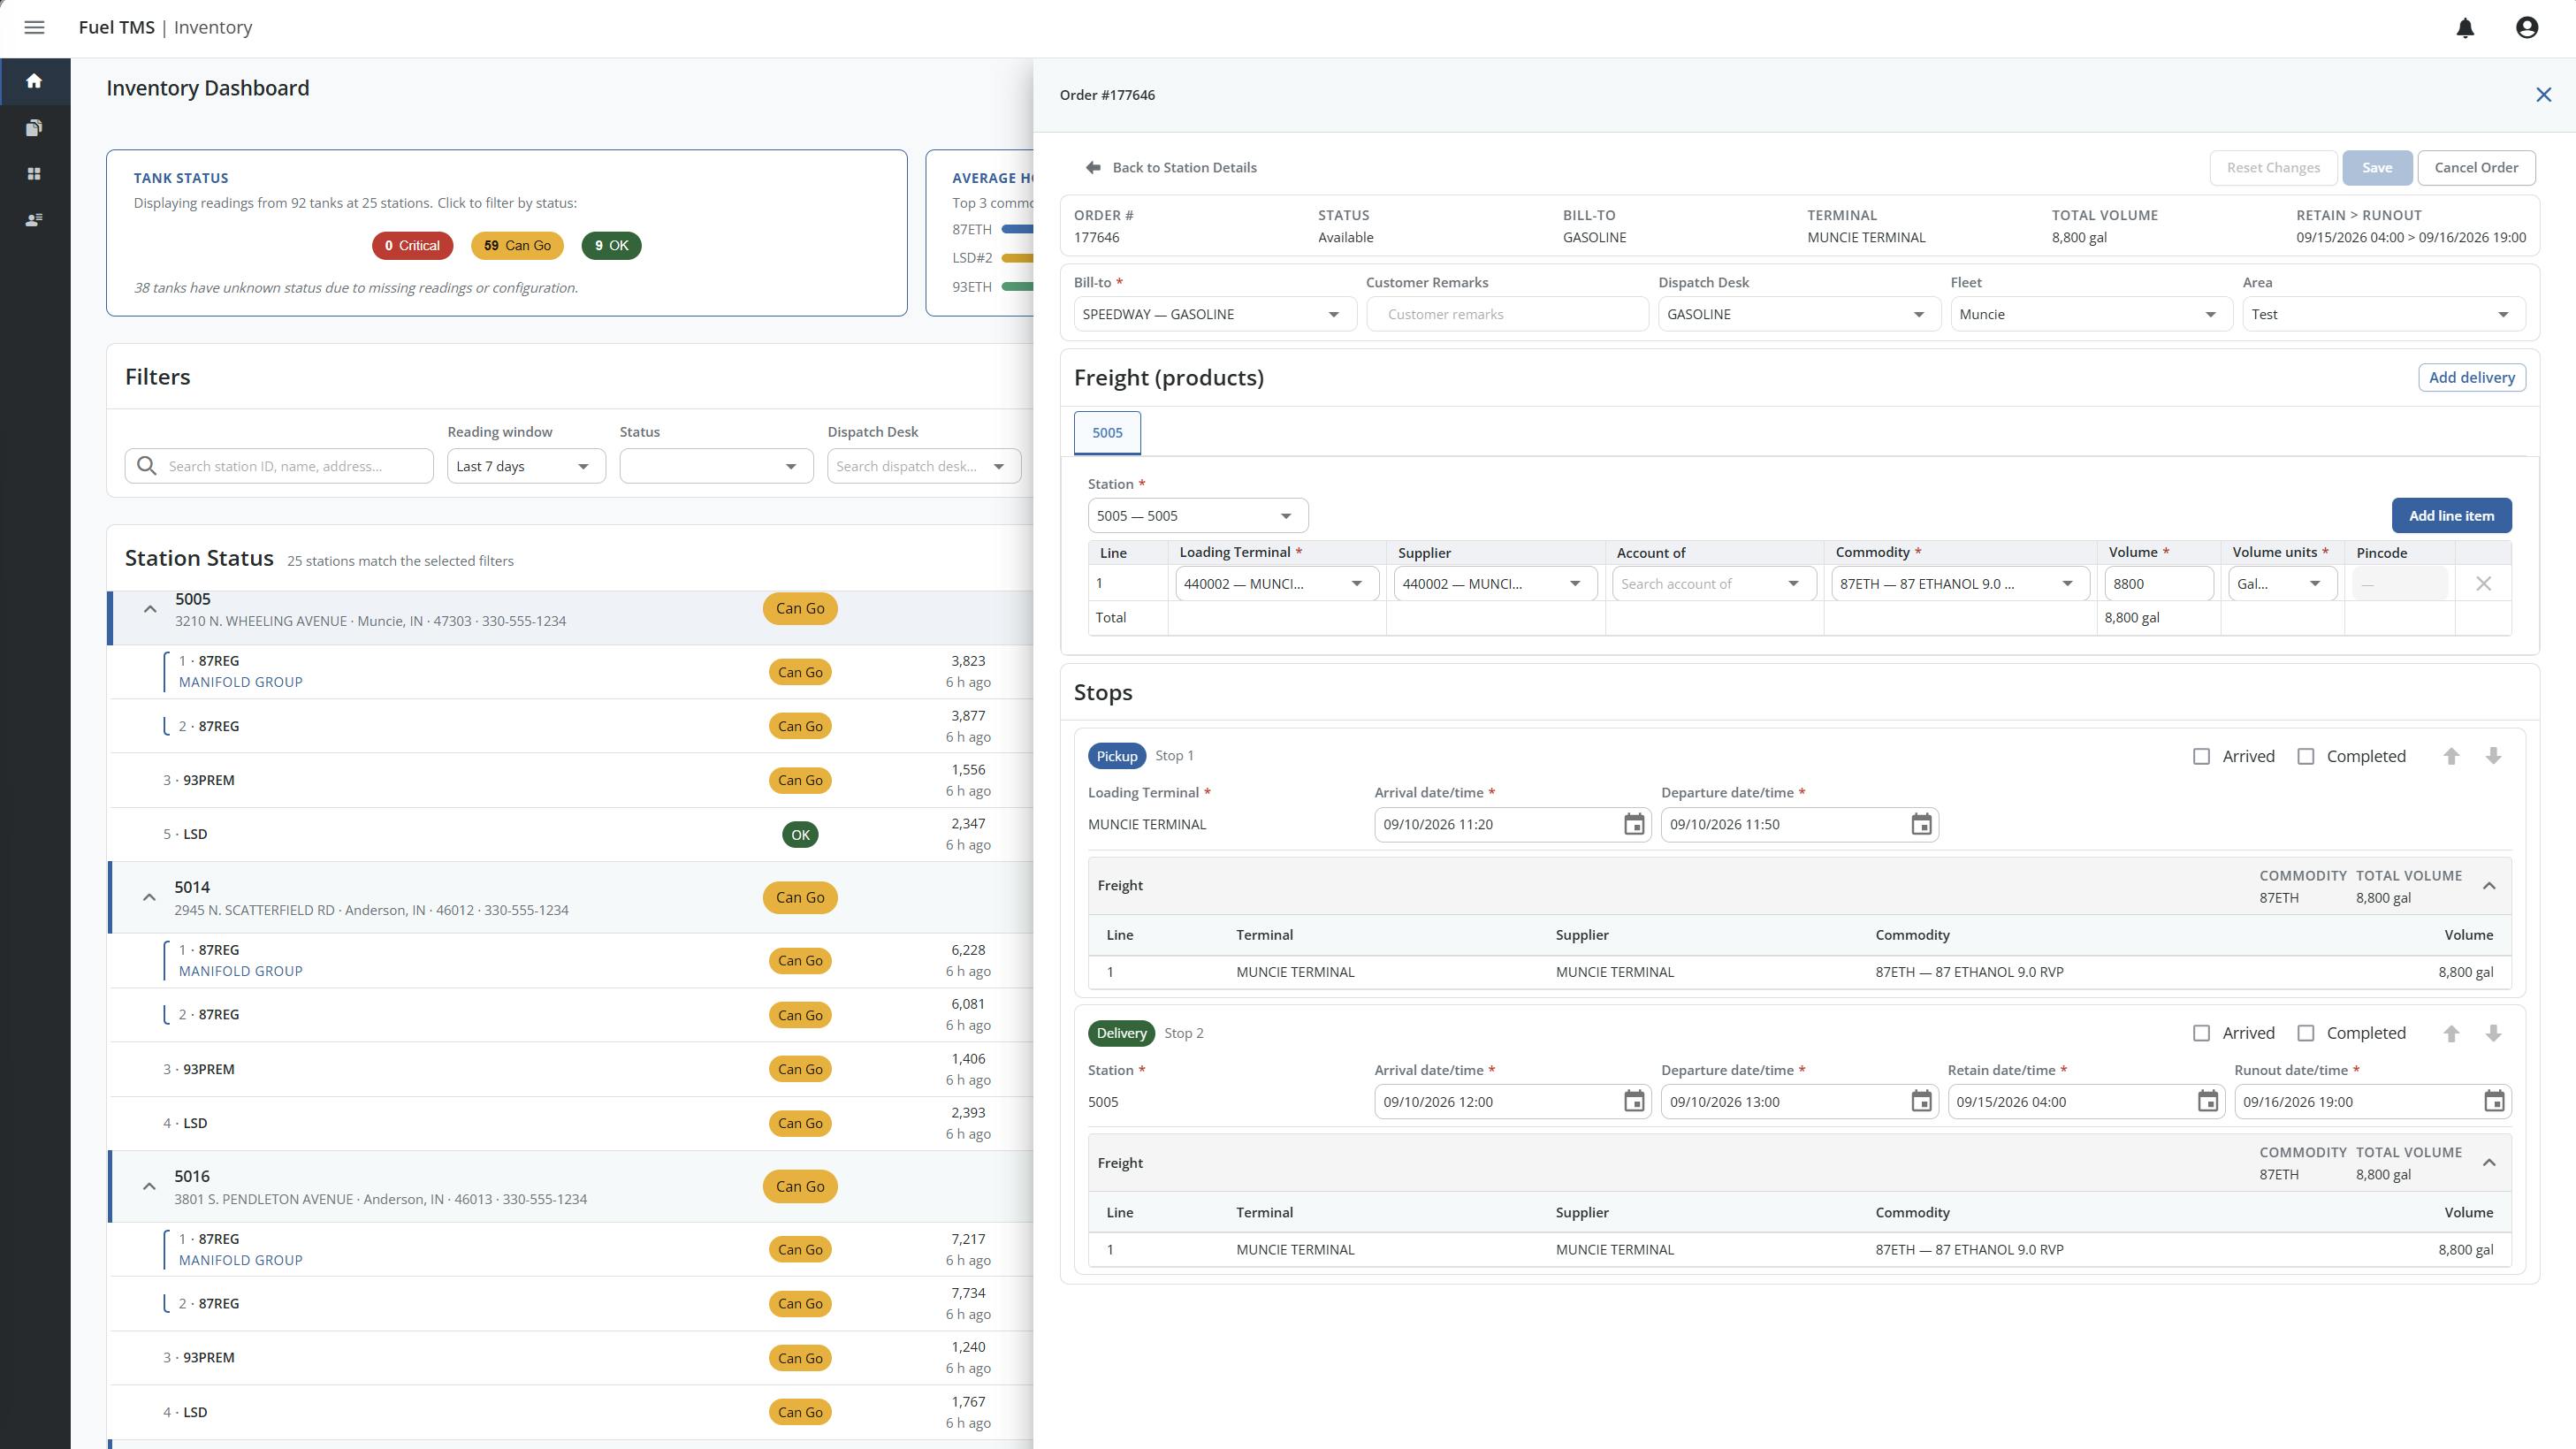Click the Cancel Order button

click(2476, 168)
